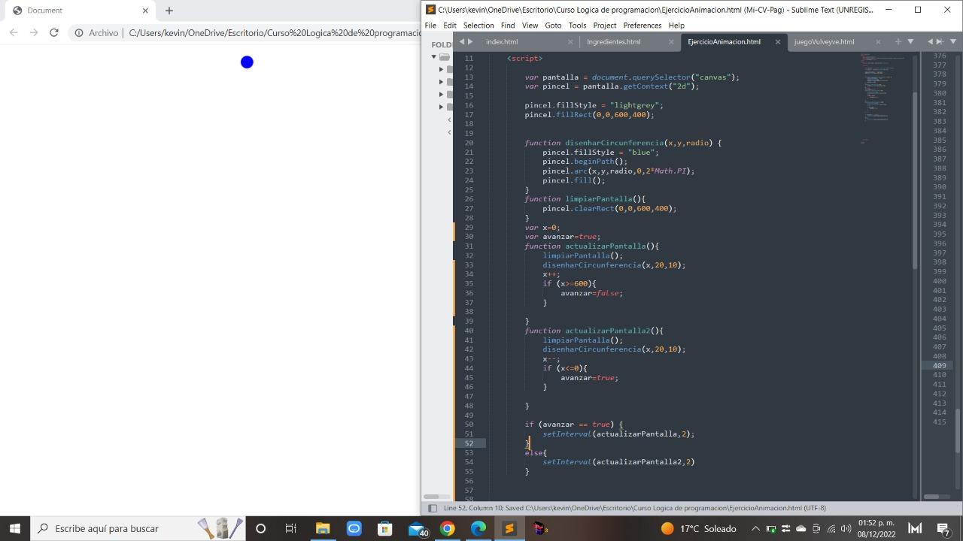Viewport: 963px width, 541px height.
Task: Open Mail app from taskbar
Action: 416,528
